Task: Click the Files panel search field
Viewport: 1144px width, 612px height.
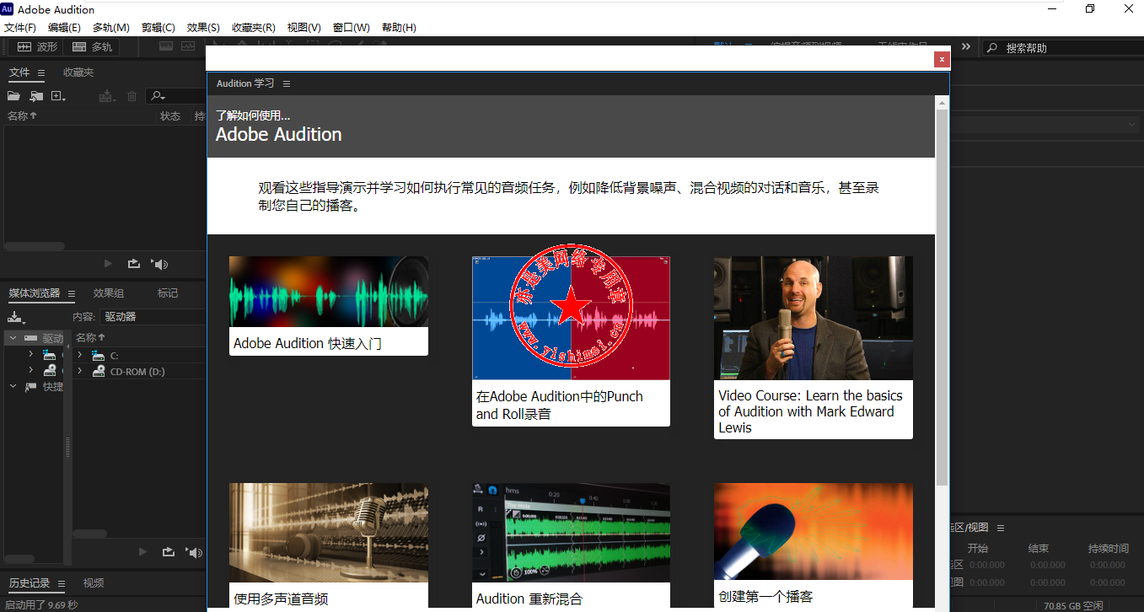Action: (x=175, y=96)
